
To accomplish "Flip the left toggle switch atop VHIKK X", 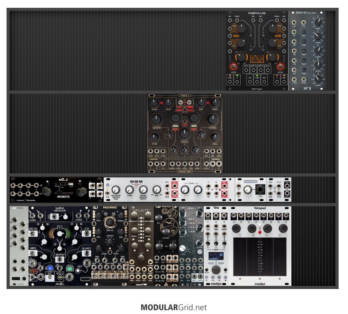I will [181, 102].
